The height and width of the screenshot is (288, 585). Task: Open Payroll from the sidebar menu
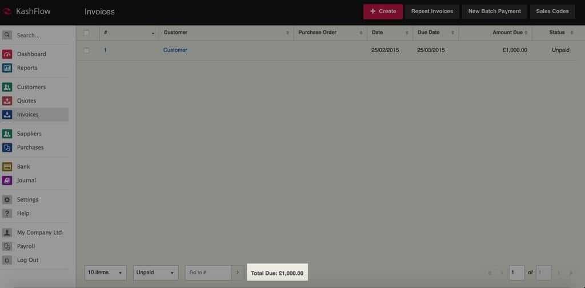[x=26, y=246]
